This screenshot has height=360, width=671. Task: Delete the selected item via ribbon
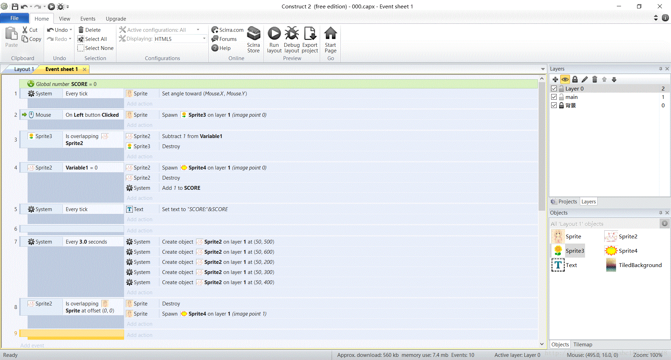click(89, 30)
